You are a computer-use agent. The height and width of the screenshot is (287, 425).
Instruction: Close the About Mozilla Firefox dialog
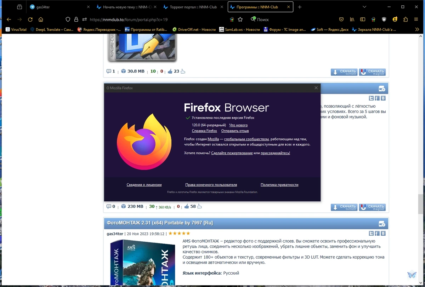(316, 88)
